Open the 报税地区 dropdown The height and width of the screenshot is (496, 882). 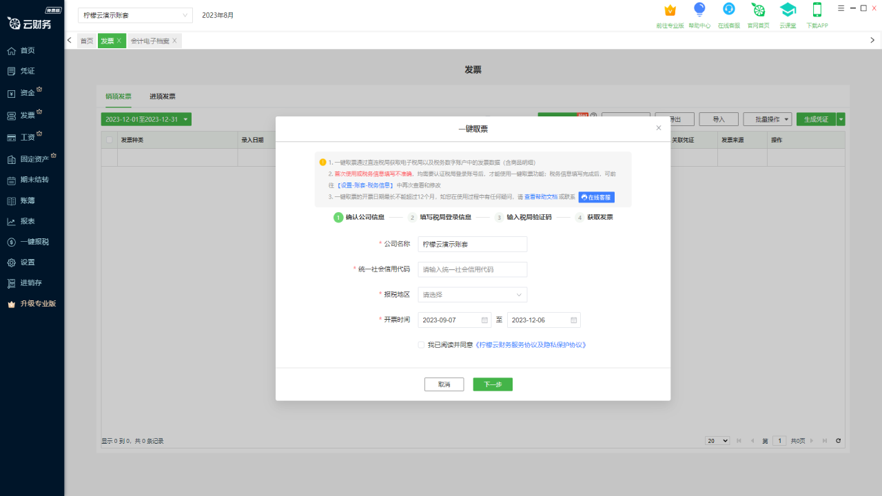click(x=472, y=294)
